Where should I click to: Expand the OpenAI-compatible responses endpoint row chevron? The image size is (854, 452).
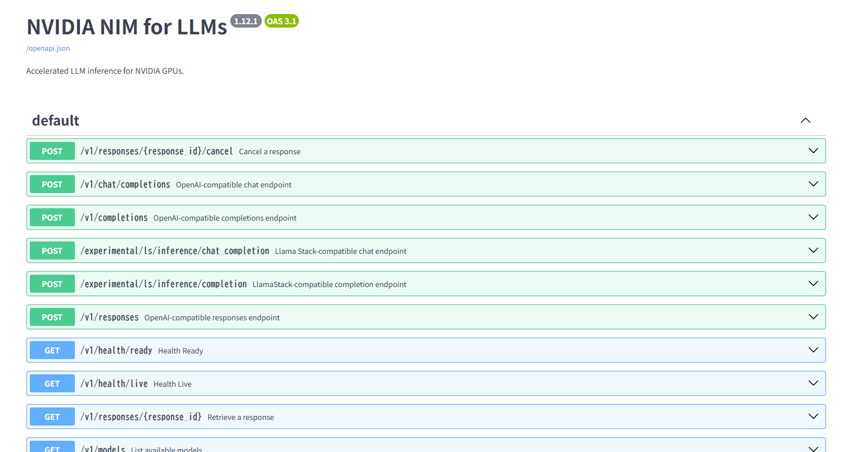[813, 317]
